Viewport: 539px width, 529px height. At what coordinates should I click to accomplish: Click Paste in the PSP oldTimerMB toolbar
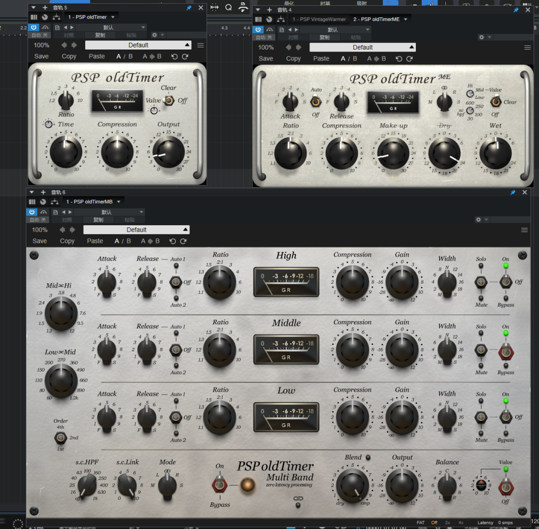coord(95,241)
